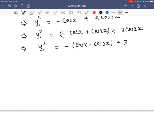Select the thickest stroke width
The height and width of the screenshot is (115, 154).
pos(126,12)
